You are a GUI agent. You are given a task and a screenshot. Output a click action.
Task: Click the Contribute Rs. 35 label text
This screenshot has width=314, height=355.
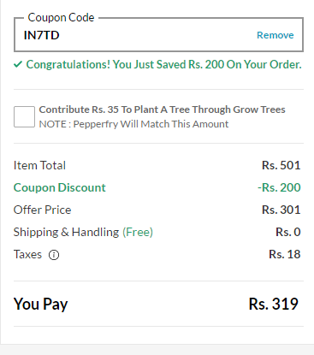pyautogui.click(x=162, y=109)
